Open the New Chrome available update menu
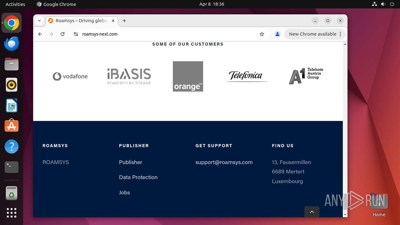Screen dimensions: 400x225 tap(315, 34)
